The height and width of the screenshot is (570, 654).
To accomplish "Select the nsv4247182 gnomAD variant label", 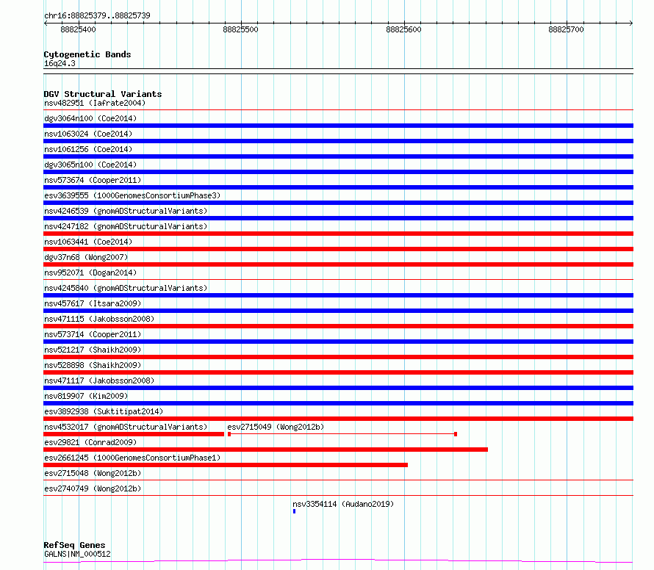I will coord(126,226).
